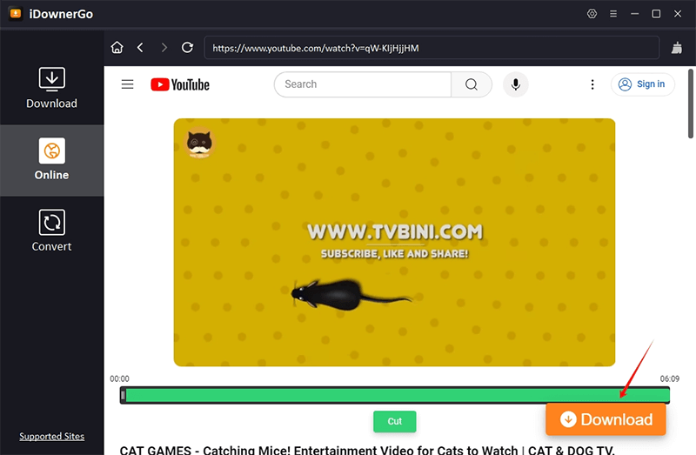696x455 pixels.
Task: Close the iDownerGo window
Action: tap(678, 14)
